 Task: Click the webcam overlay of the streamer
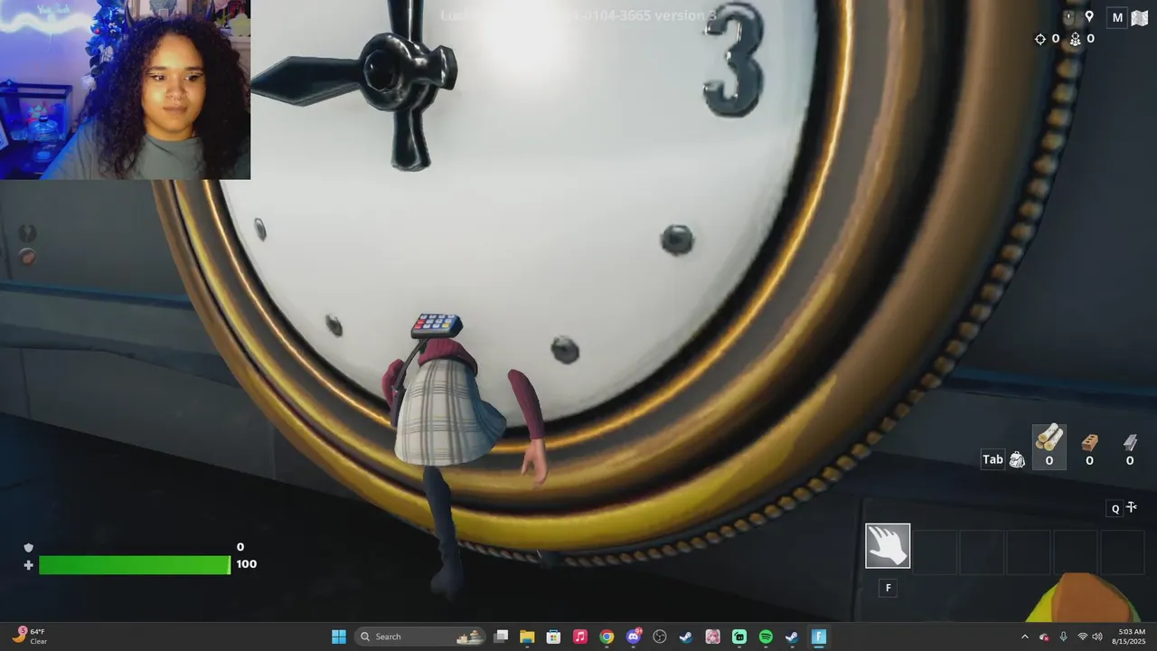tap(125, 90)
